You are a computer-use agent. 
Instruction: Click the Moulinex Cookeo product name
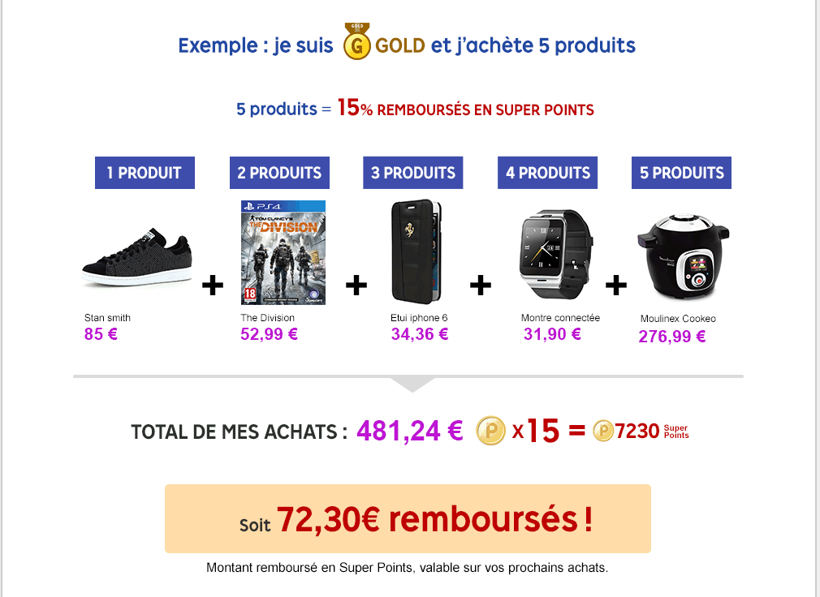click(678, 319)
